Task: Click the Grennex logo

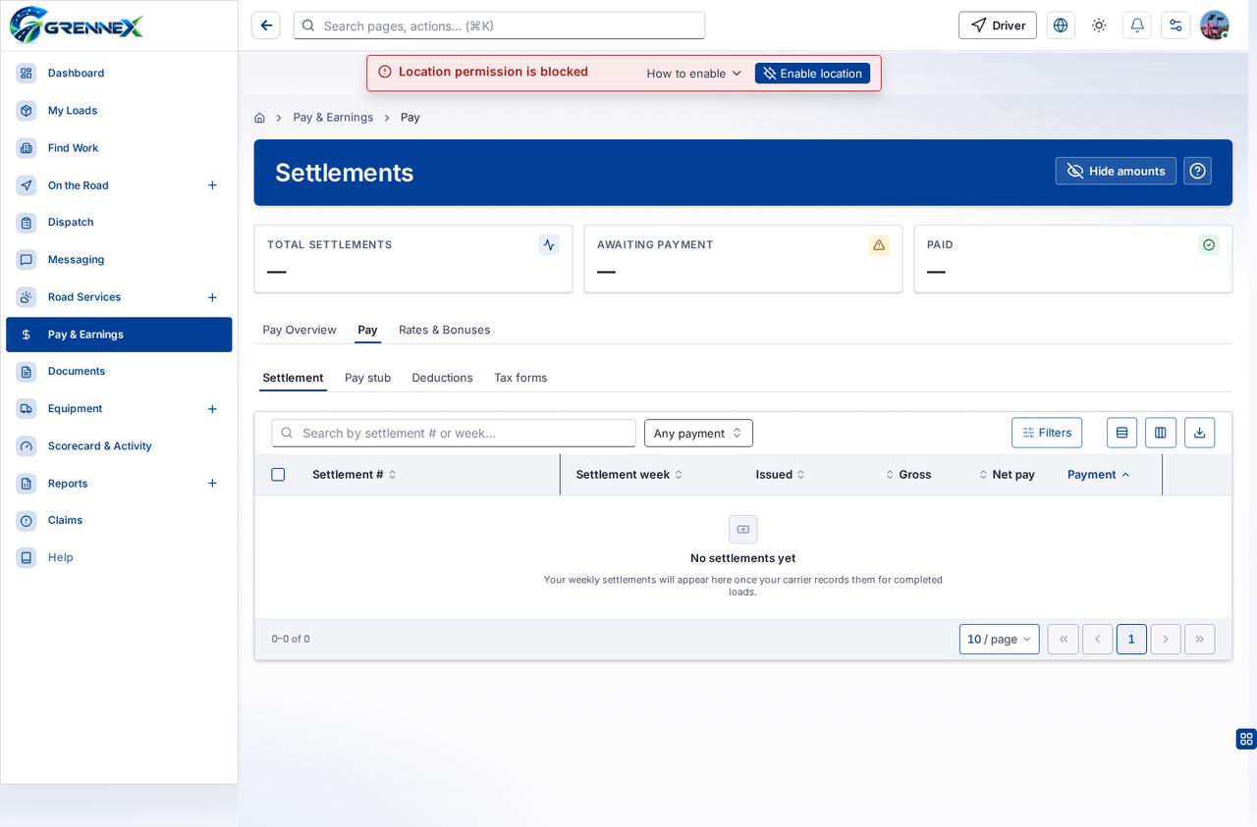Action: point(77,25)
